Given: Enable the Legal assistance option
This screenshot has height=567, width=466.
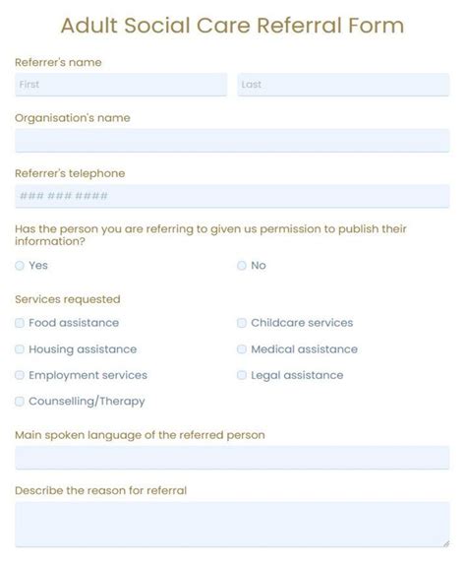Looking at the screenshot, I should coord(242,375).
